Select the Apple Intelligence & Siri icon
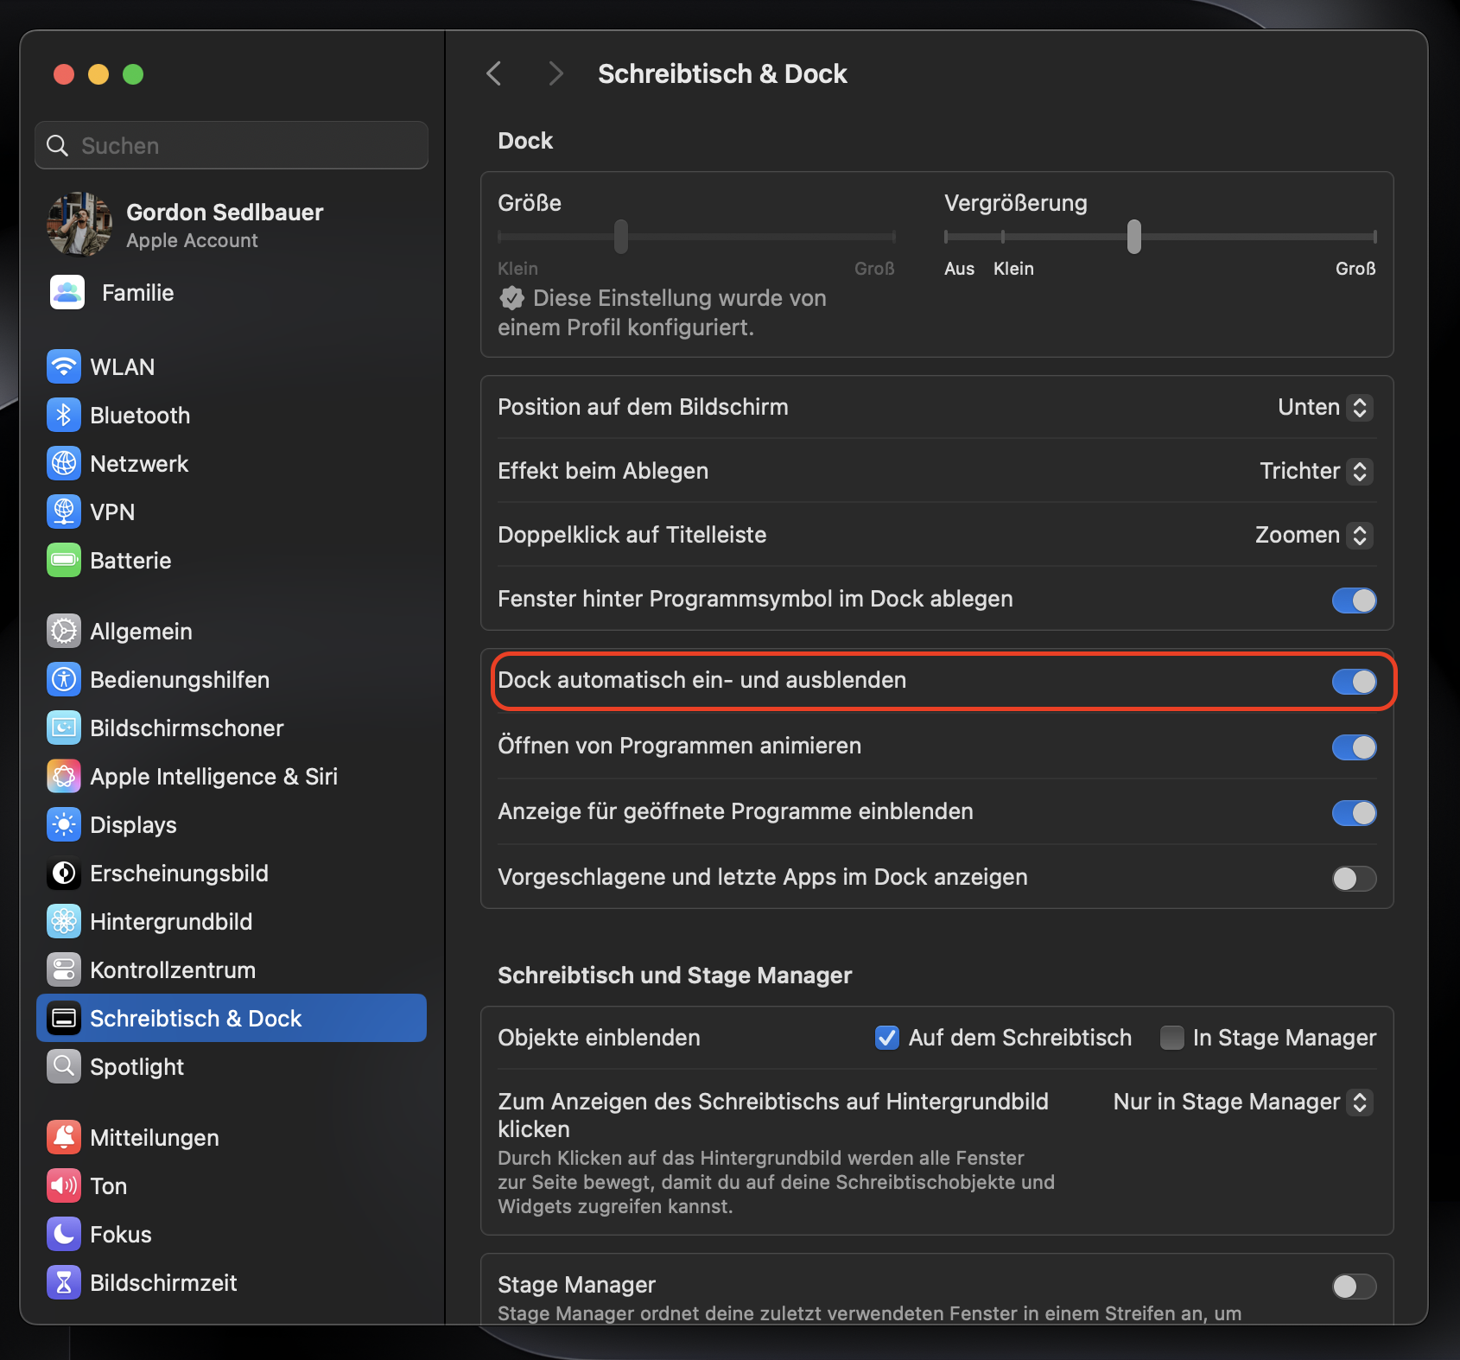Viewport: 1460px width, 1360px height. click(63, 776)
